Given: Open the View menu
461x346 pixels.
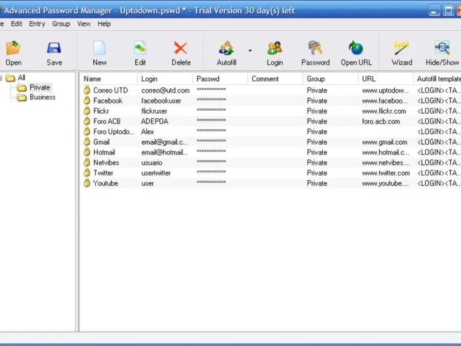Looking at the screenshot, I should (x=84, y=24).
